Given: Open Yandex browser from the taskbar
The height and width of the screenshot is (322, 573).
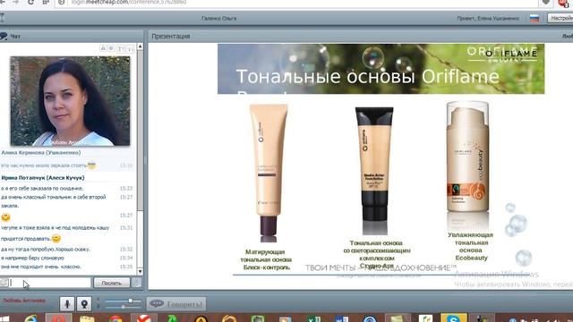Looking at the screenshot, I should tap(144, 318).
